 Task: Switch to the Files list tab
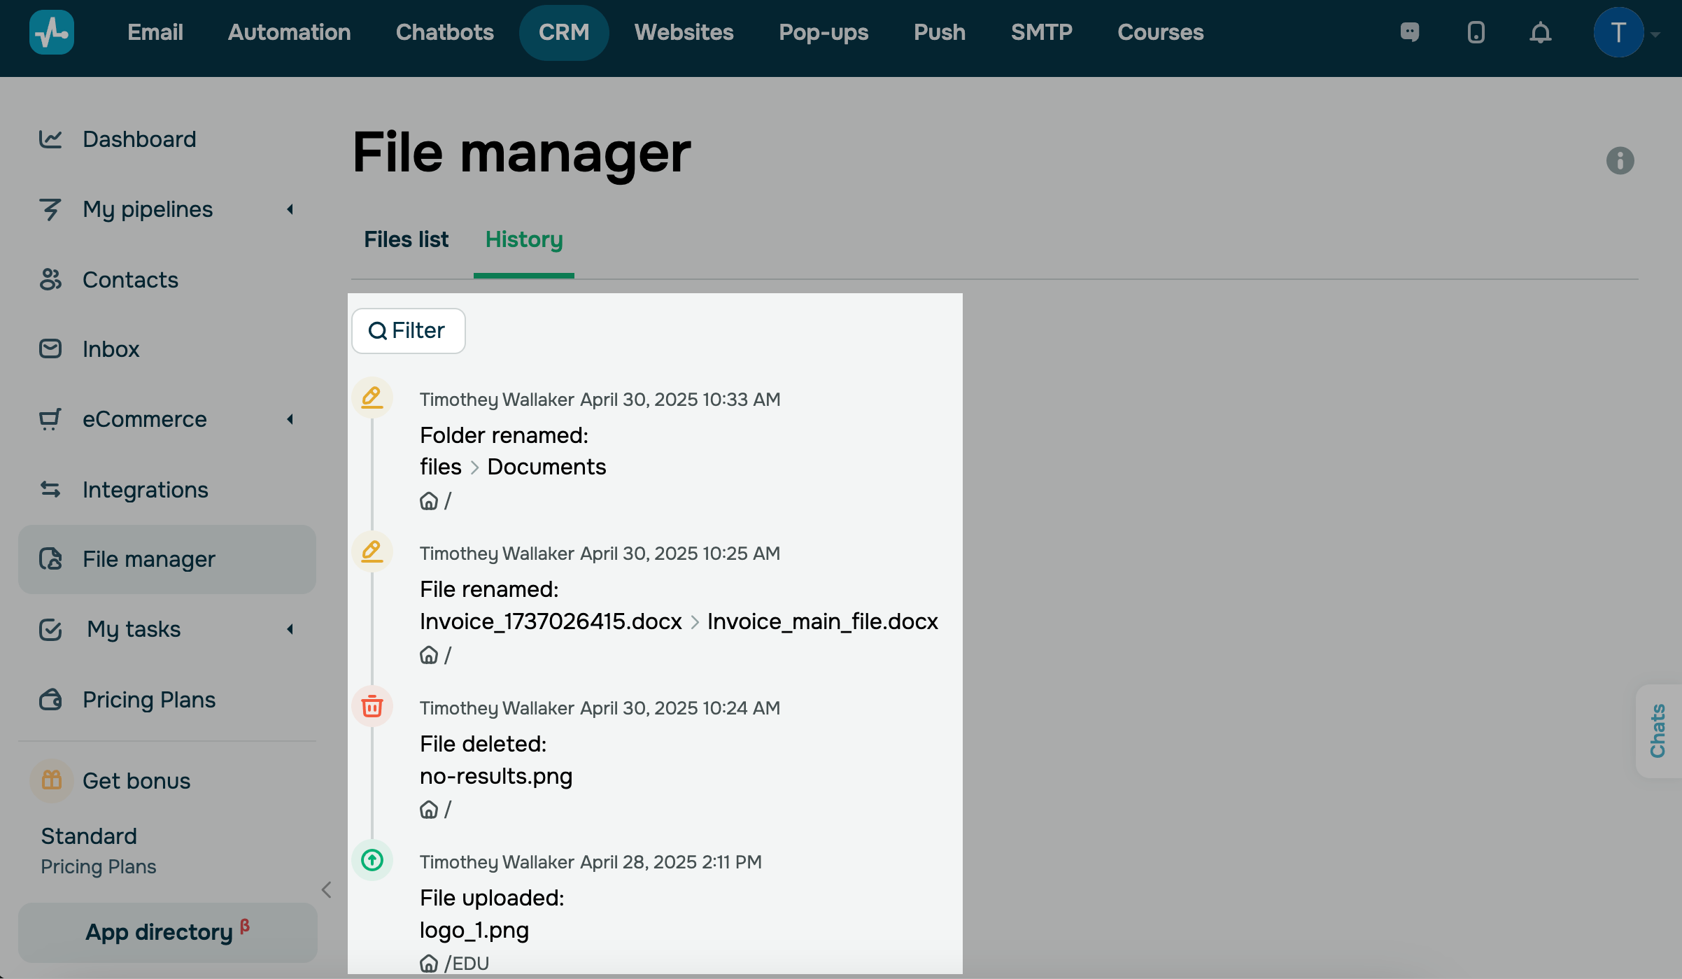pyautogui.click(x=406, y=240)
